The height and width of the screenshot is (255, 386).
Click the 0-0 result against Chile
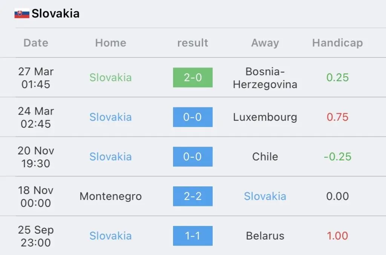pyautogui.click(x=193, y=157)
